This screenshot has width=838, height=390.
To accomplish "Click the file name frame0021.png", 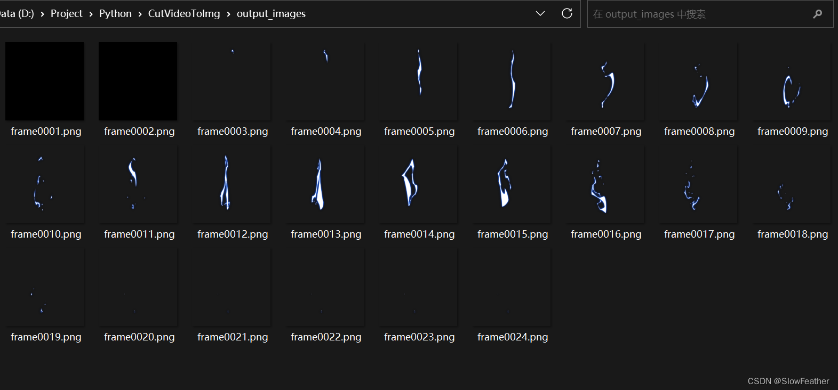I will (x=233, y=337).
